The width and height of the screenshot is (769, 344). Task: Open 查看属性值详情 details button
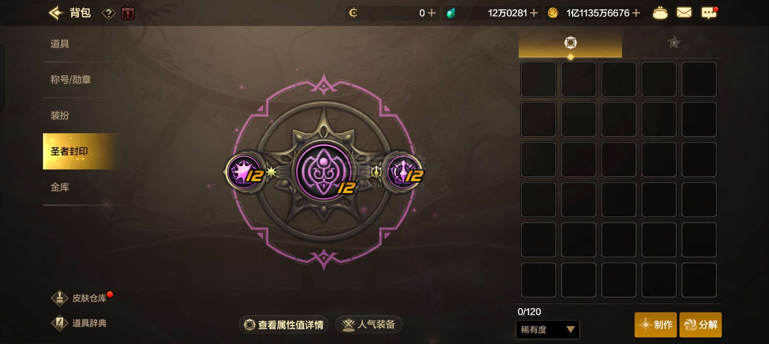(x=284, y=325)
